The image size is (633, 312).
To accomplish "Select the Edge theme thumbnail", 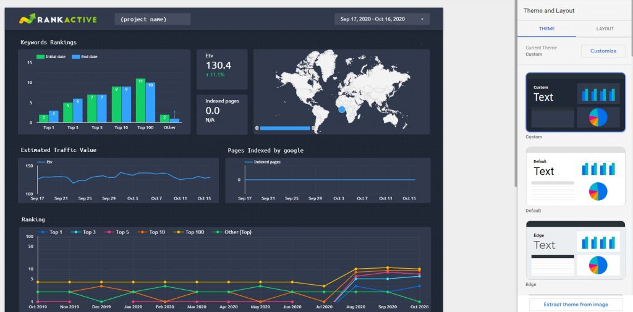I will [576, 250].
